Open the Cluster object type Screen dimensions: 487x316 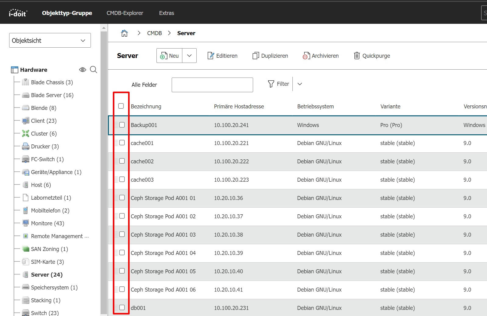point(44,134)
